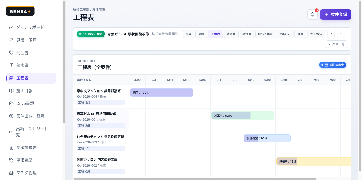Select row 湘南台サロン 内装改修工事

101,166
